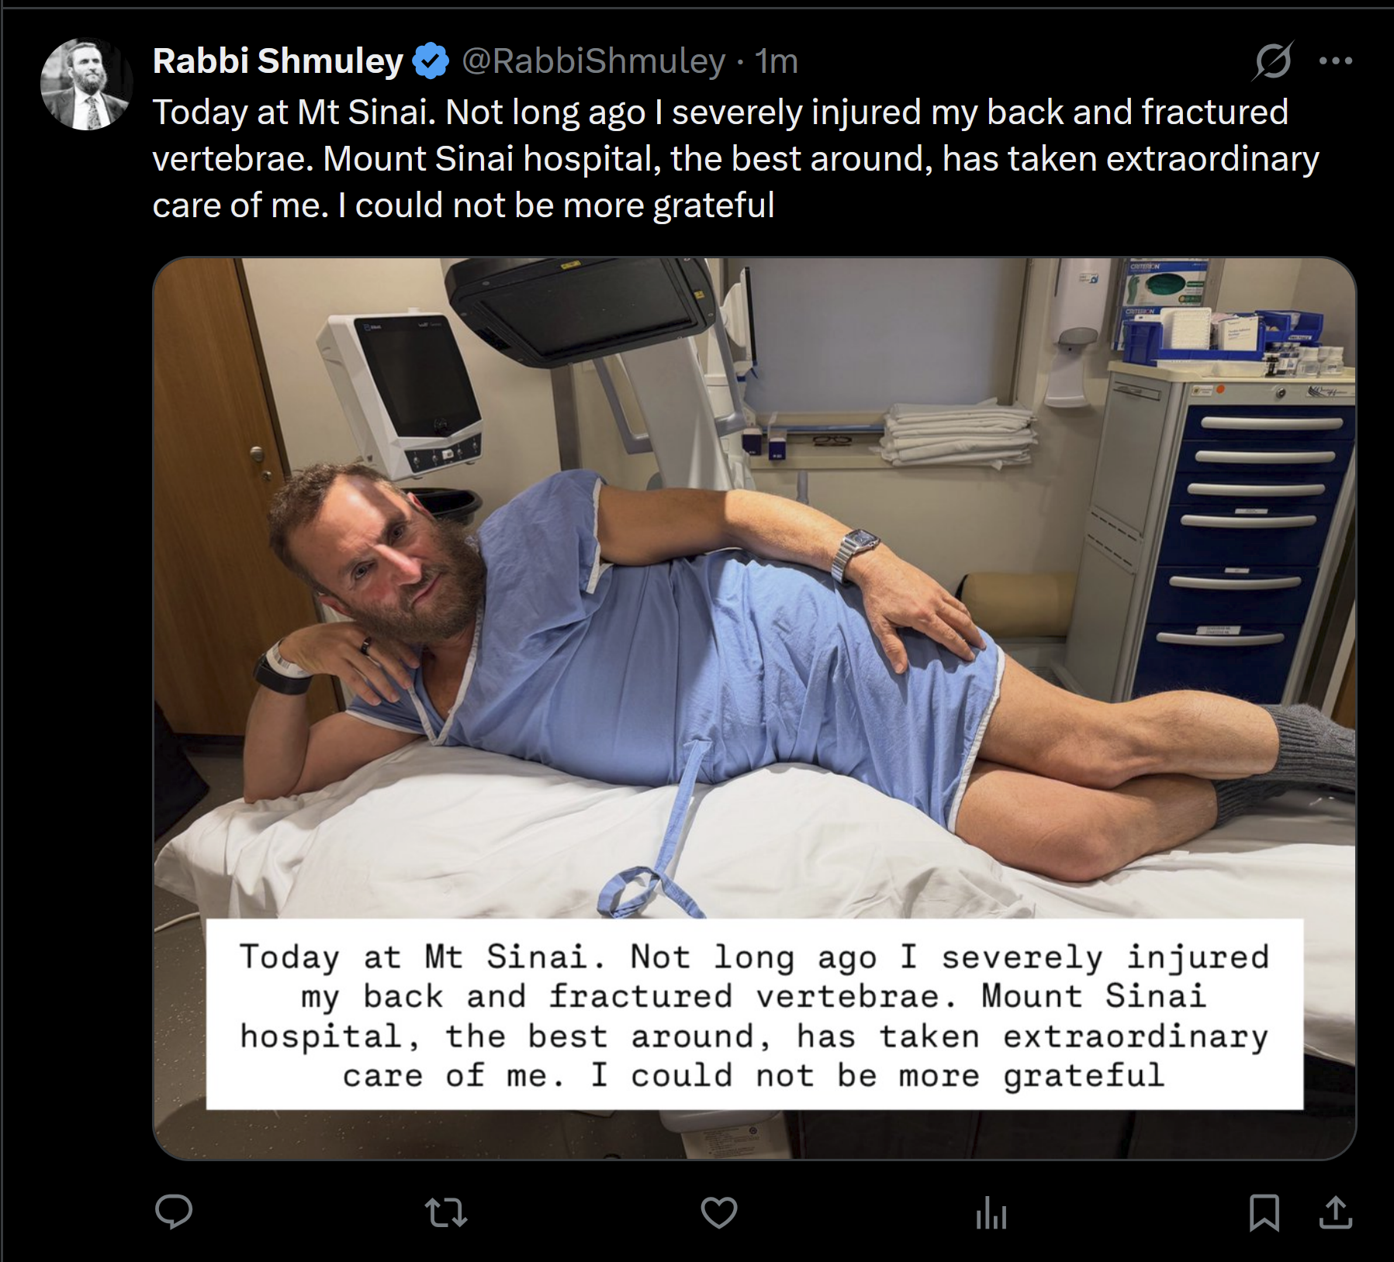The height and width of the screenshot is (1262, 1394).
Task: View post analytics bar chart icon
Action: point(991,1213)
